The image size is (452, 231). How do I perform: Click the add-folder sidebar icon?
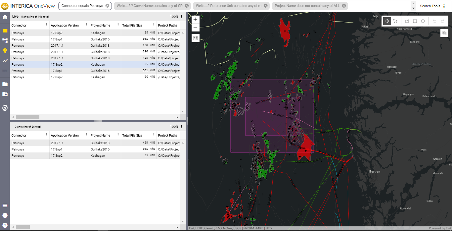click(5, 94)
